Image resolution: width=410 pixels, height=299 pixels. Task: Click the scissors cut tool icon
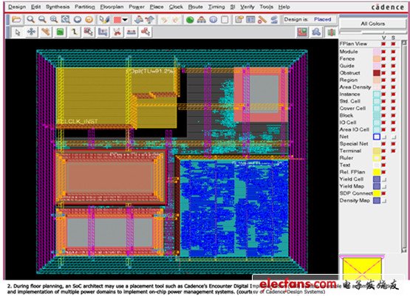point(117,32)
